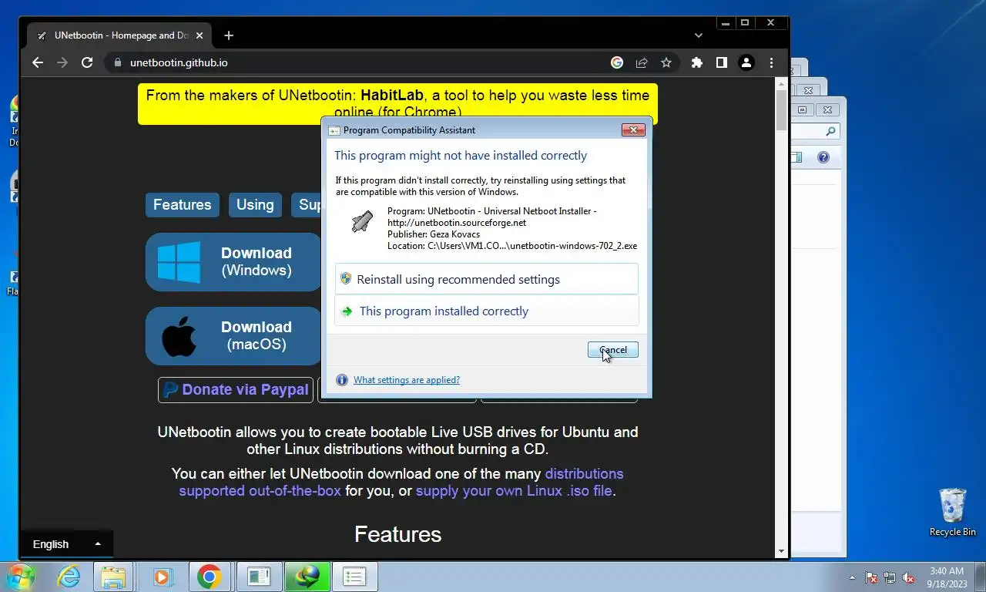Show hidden system tray icons
Viewport: 986px width, 592px height.
[852, 577]
